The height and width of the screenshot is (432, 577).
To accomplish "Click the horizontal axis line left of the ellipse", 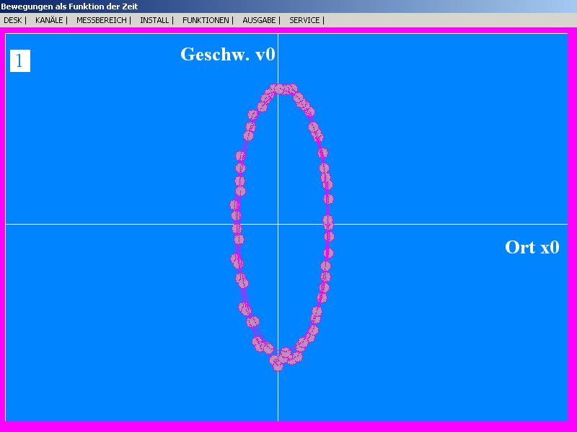I will point(115,224).
